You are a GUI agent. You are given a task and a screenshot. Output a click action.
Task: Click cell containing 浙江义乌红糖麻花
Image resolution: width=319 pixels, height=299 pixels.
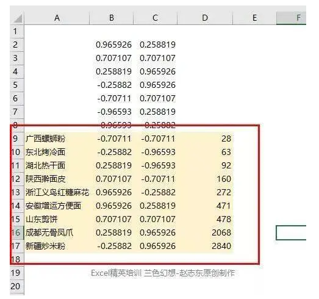(57, 193)
